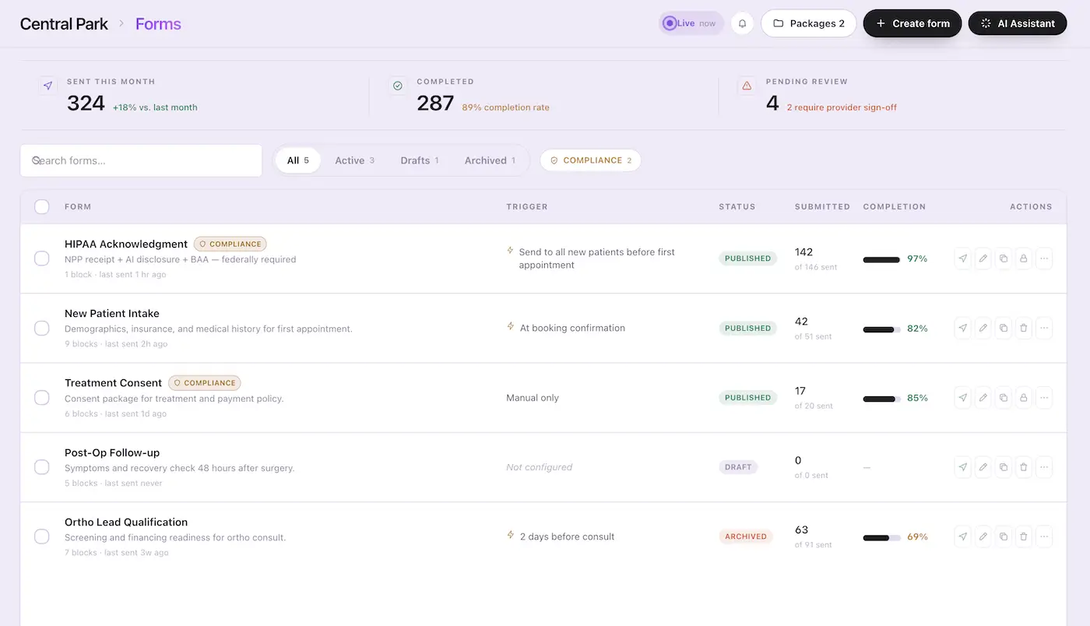Open more options for Post-Op Follow-up
Image resolution: width=1090 pixels, height=626 pixels.
(x=1044, y=467)
